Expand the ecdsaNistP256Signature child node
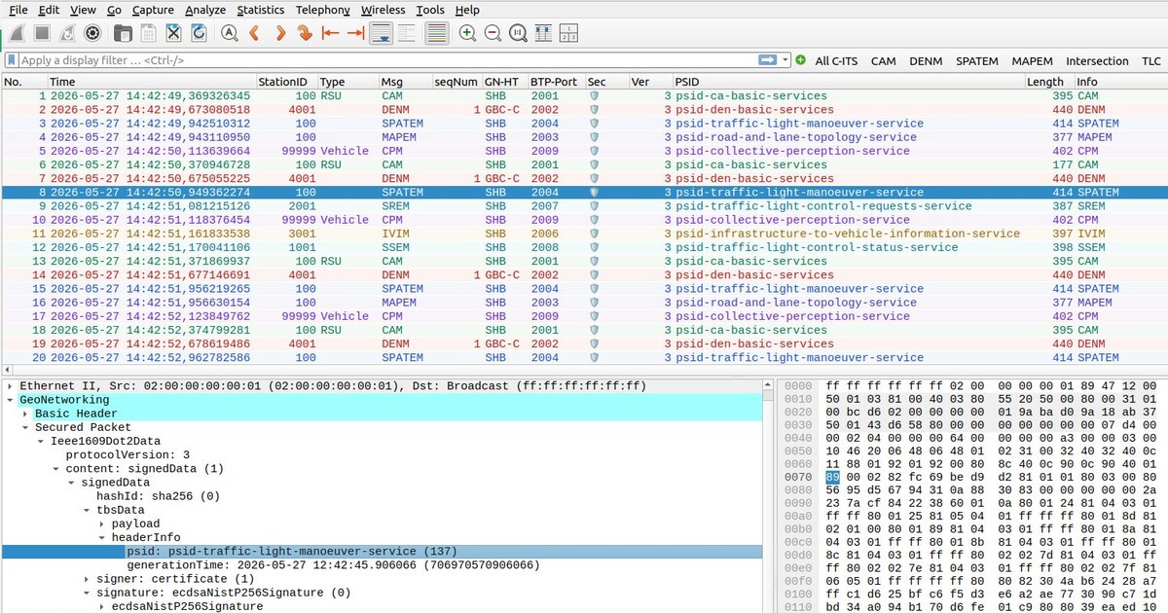This screenshot has height=613, width=1168. pos(103,606)
